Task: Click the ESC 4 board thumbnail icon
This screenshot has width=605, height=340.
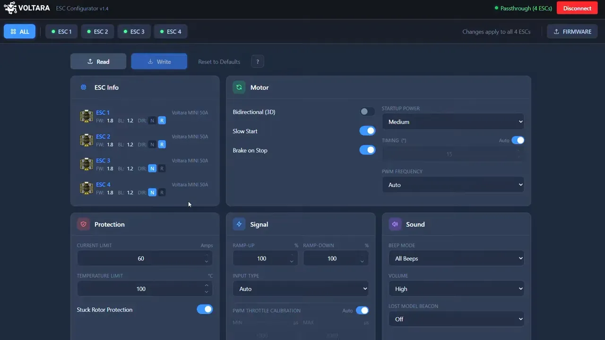Action: (x=86, y=188)
